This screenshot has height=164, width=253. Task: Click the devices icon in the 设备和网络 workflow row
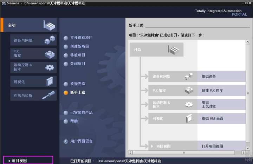[189, 77]
